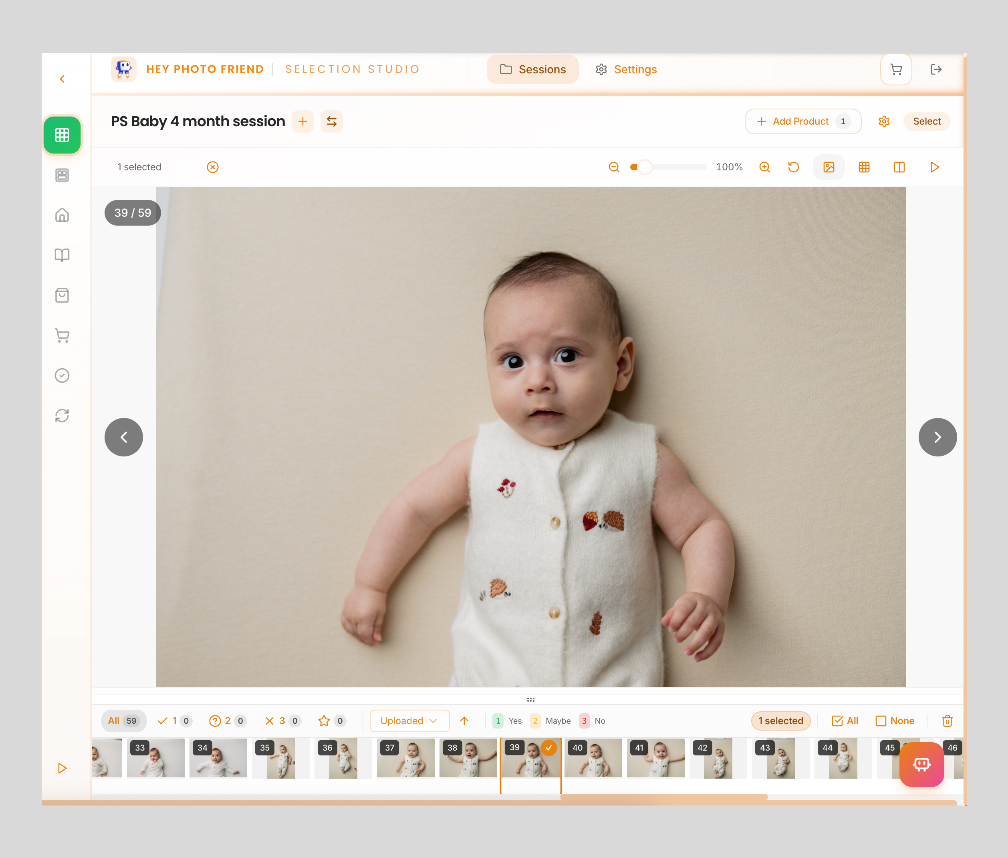Delete selection with the trash icon
Screen dimensions: 1008x858
947,721
